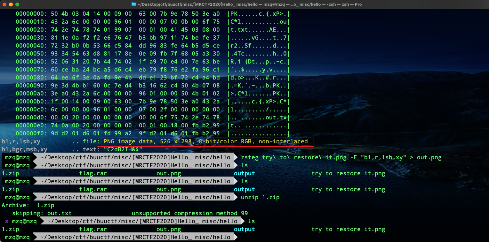Viewport: 489px width, 242px height.
Task: Click ASCII column '|.=K.`.~...b.PK..|'
Action: (259, 86)
